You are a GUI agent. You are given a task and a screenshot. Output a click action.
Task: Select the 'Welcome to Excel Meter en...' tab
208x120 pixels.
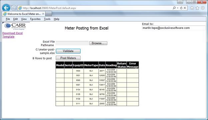(24, 14)
